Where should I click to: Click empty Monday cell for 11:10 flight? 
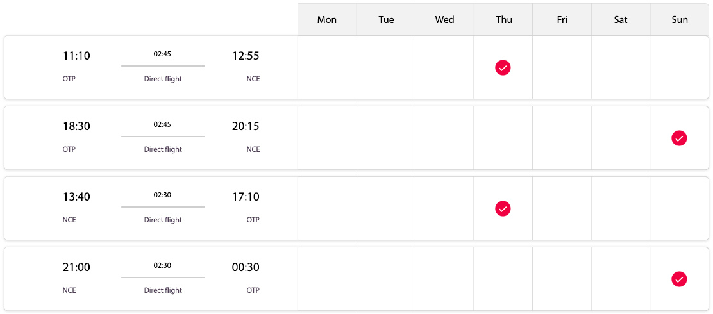coord(327,67)
